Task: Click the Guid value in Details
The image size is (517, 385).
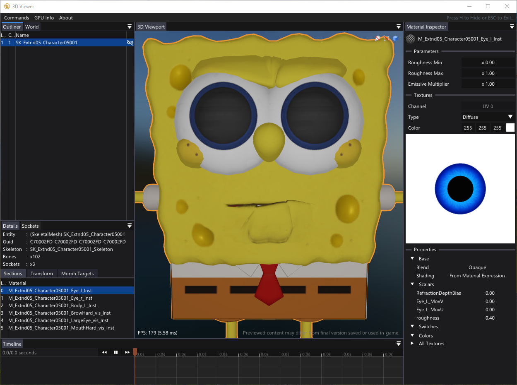Action: point(78,242)
